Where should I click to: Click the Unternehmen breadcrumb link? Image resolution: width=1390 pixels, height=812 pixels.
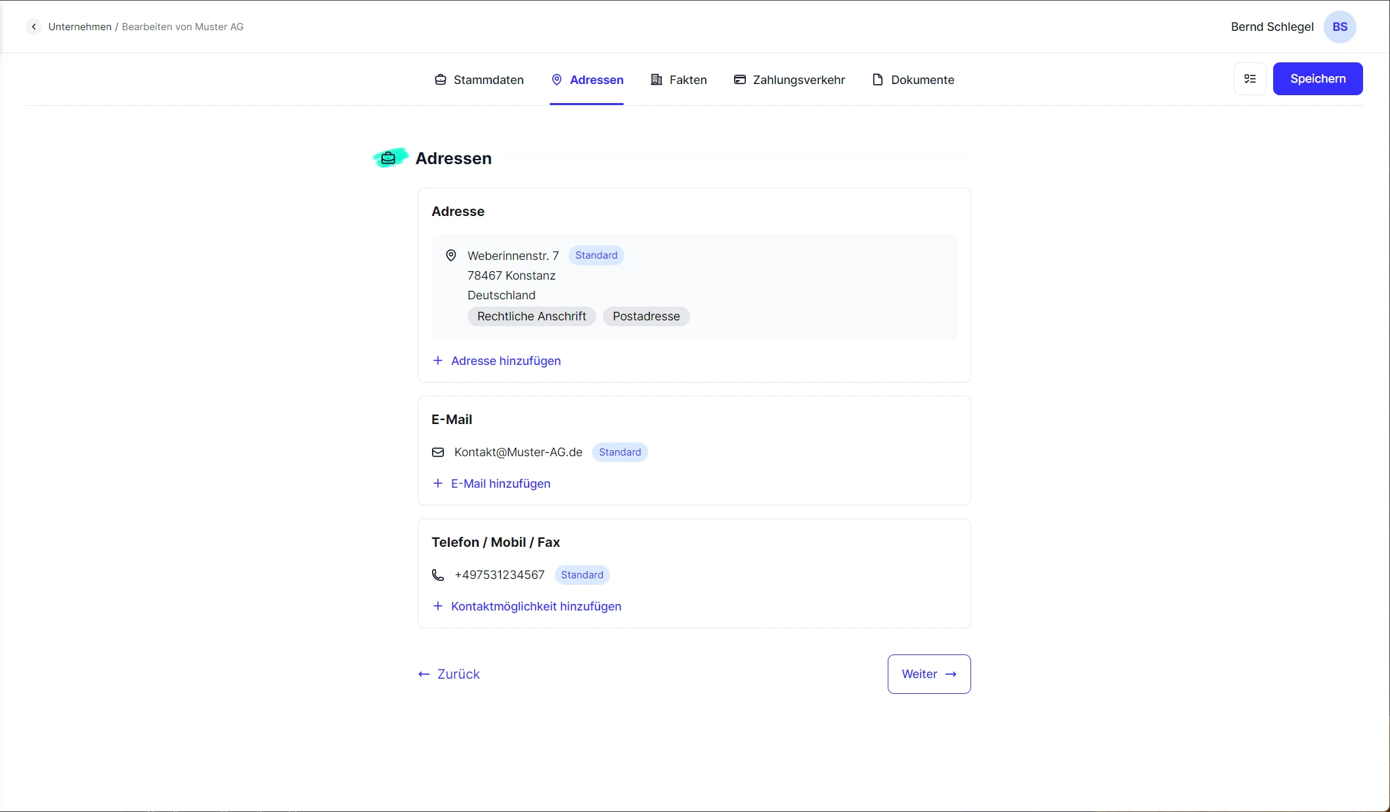(79, 27)
